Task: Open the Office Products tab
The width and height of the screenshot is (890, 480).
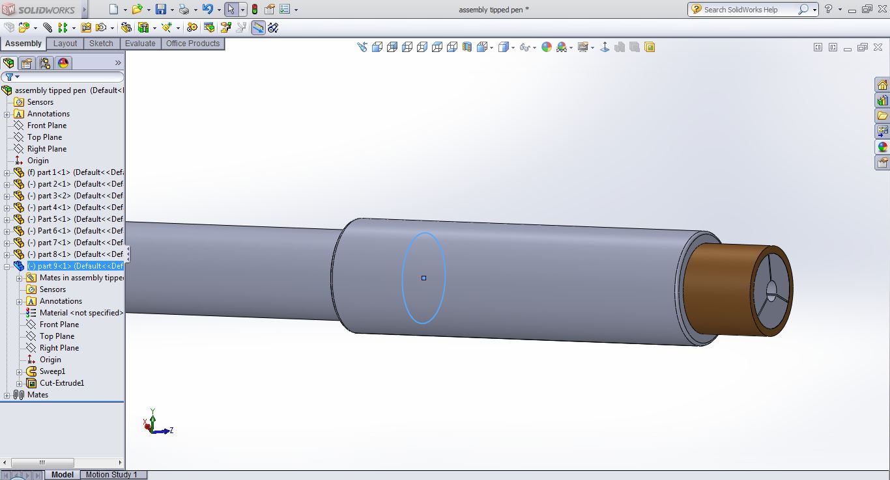Action: (x=193, y=44)
